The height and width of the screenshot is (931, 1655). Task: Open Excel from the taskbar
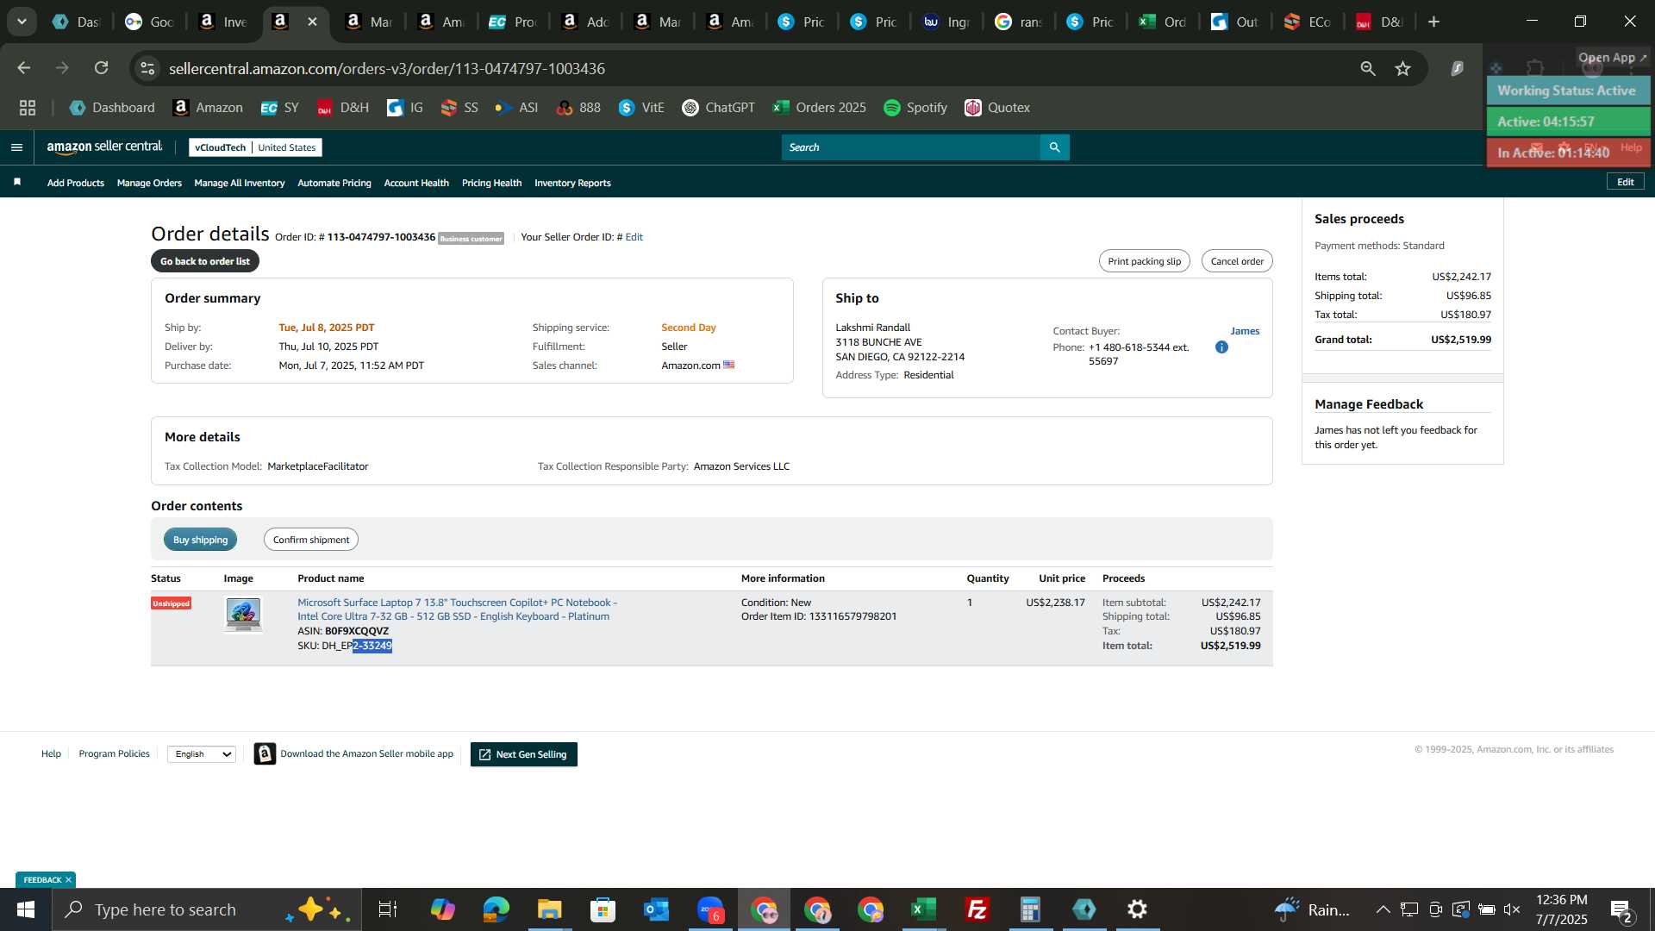pos(924,909)
